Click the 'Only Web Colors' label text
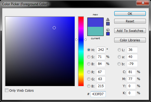The image size is (151, 102). click(21, 91)
